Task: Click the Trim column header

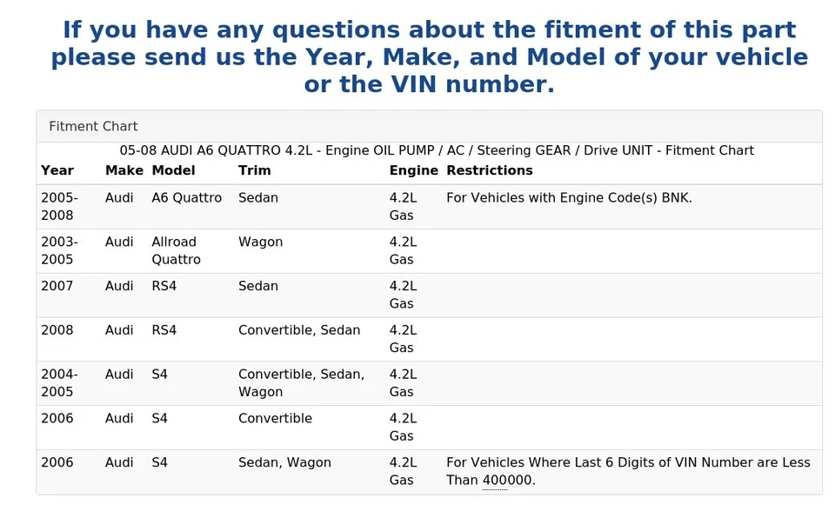Action: point(255,170)
